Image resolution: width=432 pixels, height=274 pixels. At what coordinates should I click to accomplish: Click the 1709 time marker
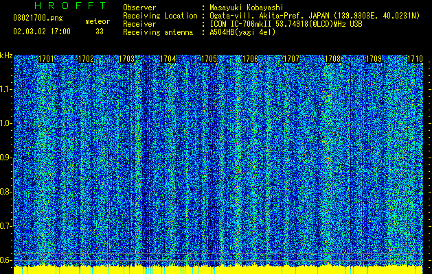[374, 59]
